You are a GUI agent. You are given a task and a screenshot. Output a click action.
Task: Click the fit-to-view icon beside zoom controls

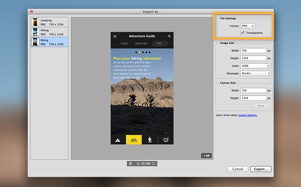pyautogui.click(x=130, y=163)
